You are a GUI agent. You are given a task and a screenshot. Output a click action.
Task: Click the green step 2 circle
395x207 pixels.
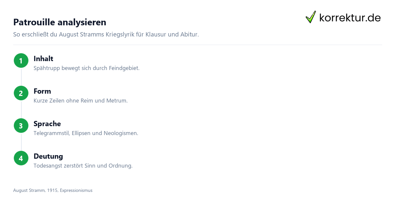(x=21, y=93)
